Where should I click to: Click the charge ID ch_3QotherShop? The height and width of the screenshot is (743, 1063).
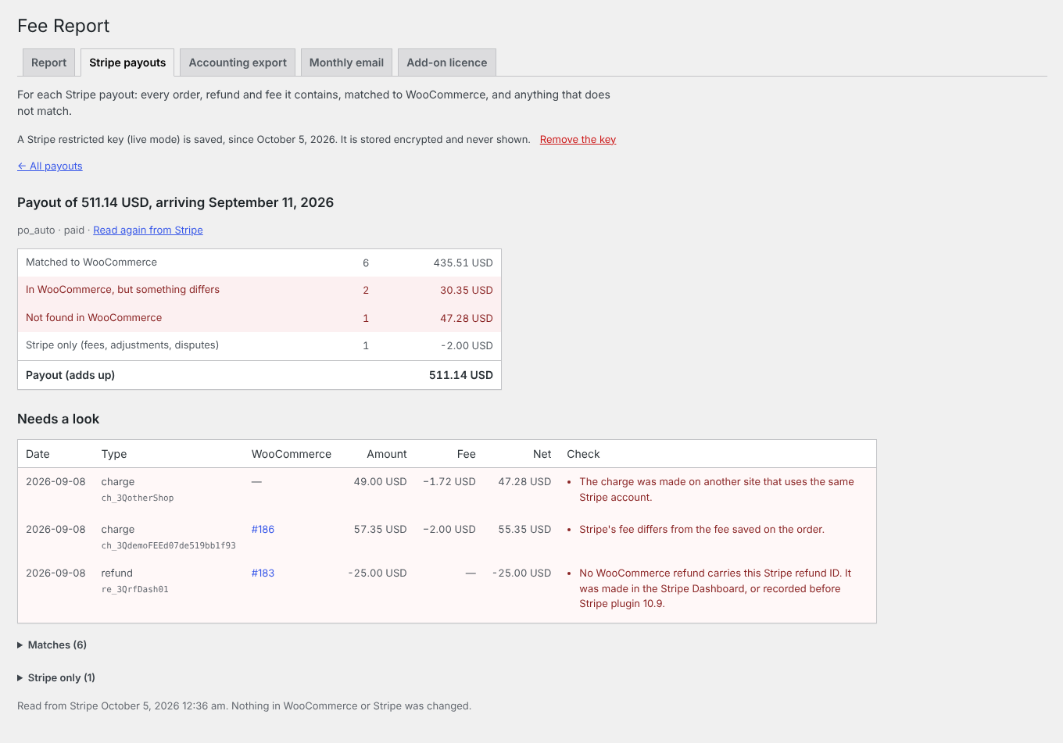point(138,498)
